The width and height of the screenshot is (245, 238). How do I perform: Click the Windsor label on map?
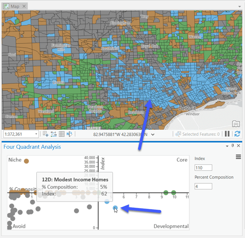192,114
